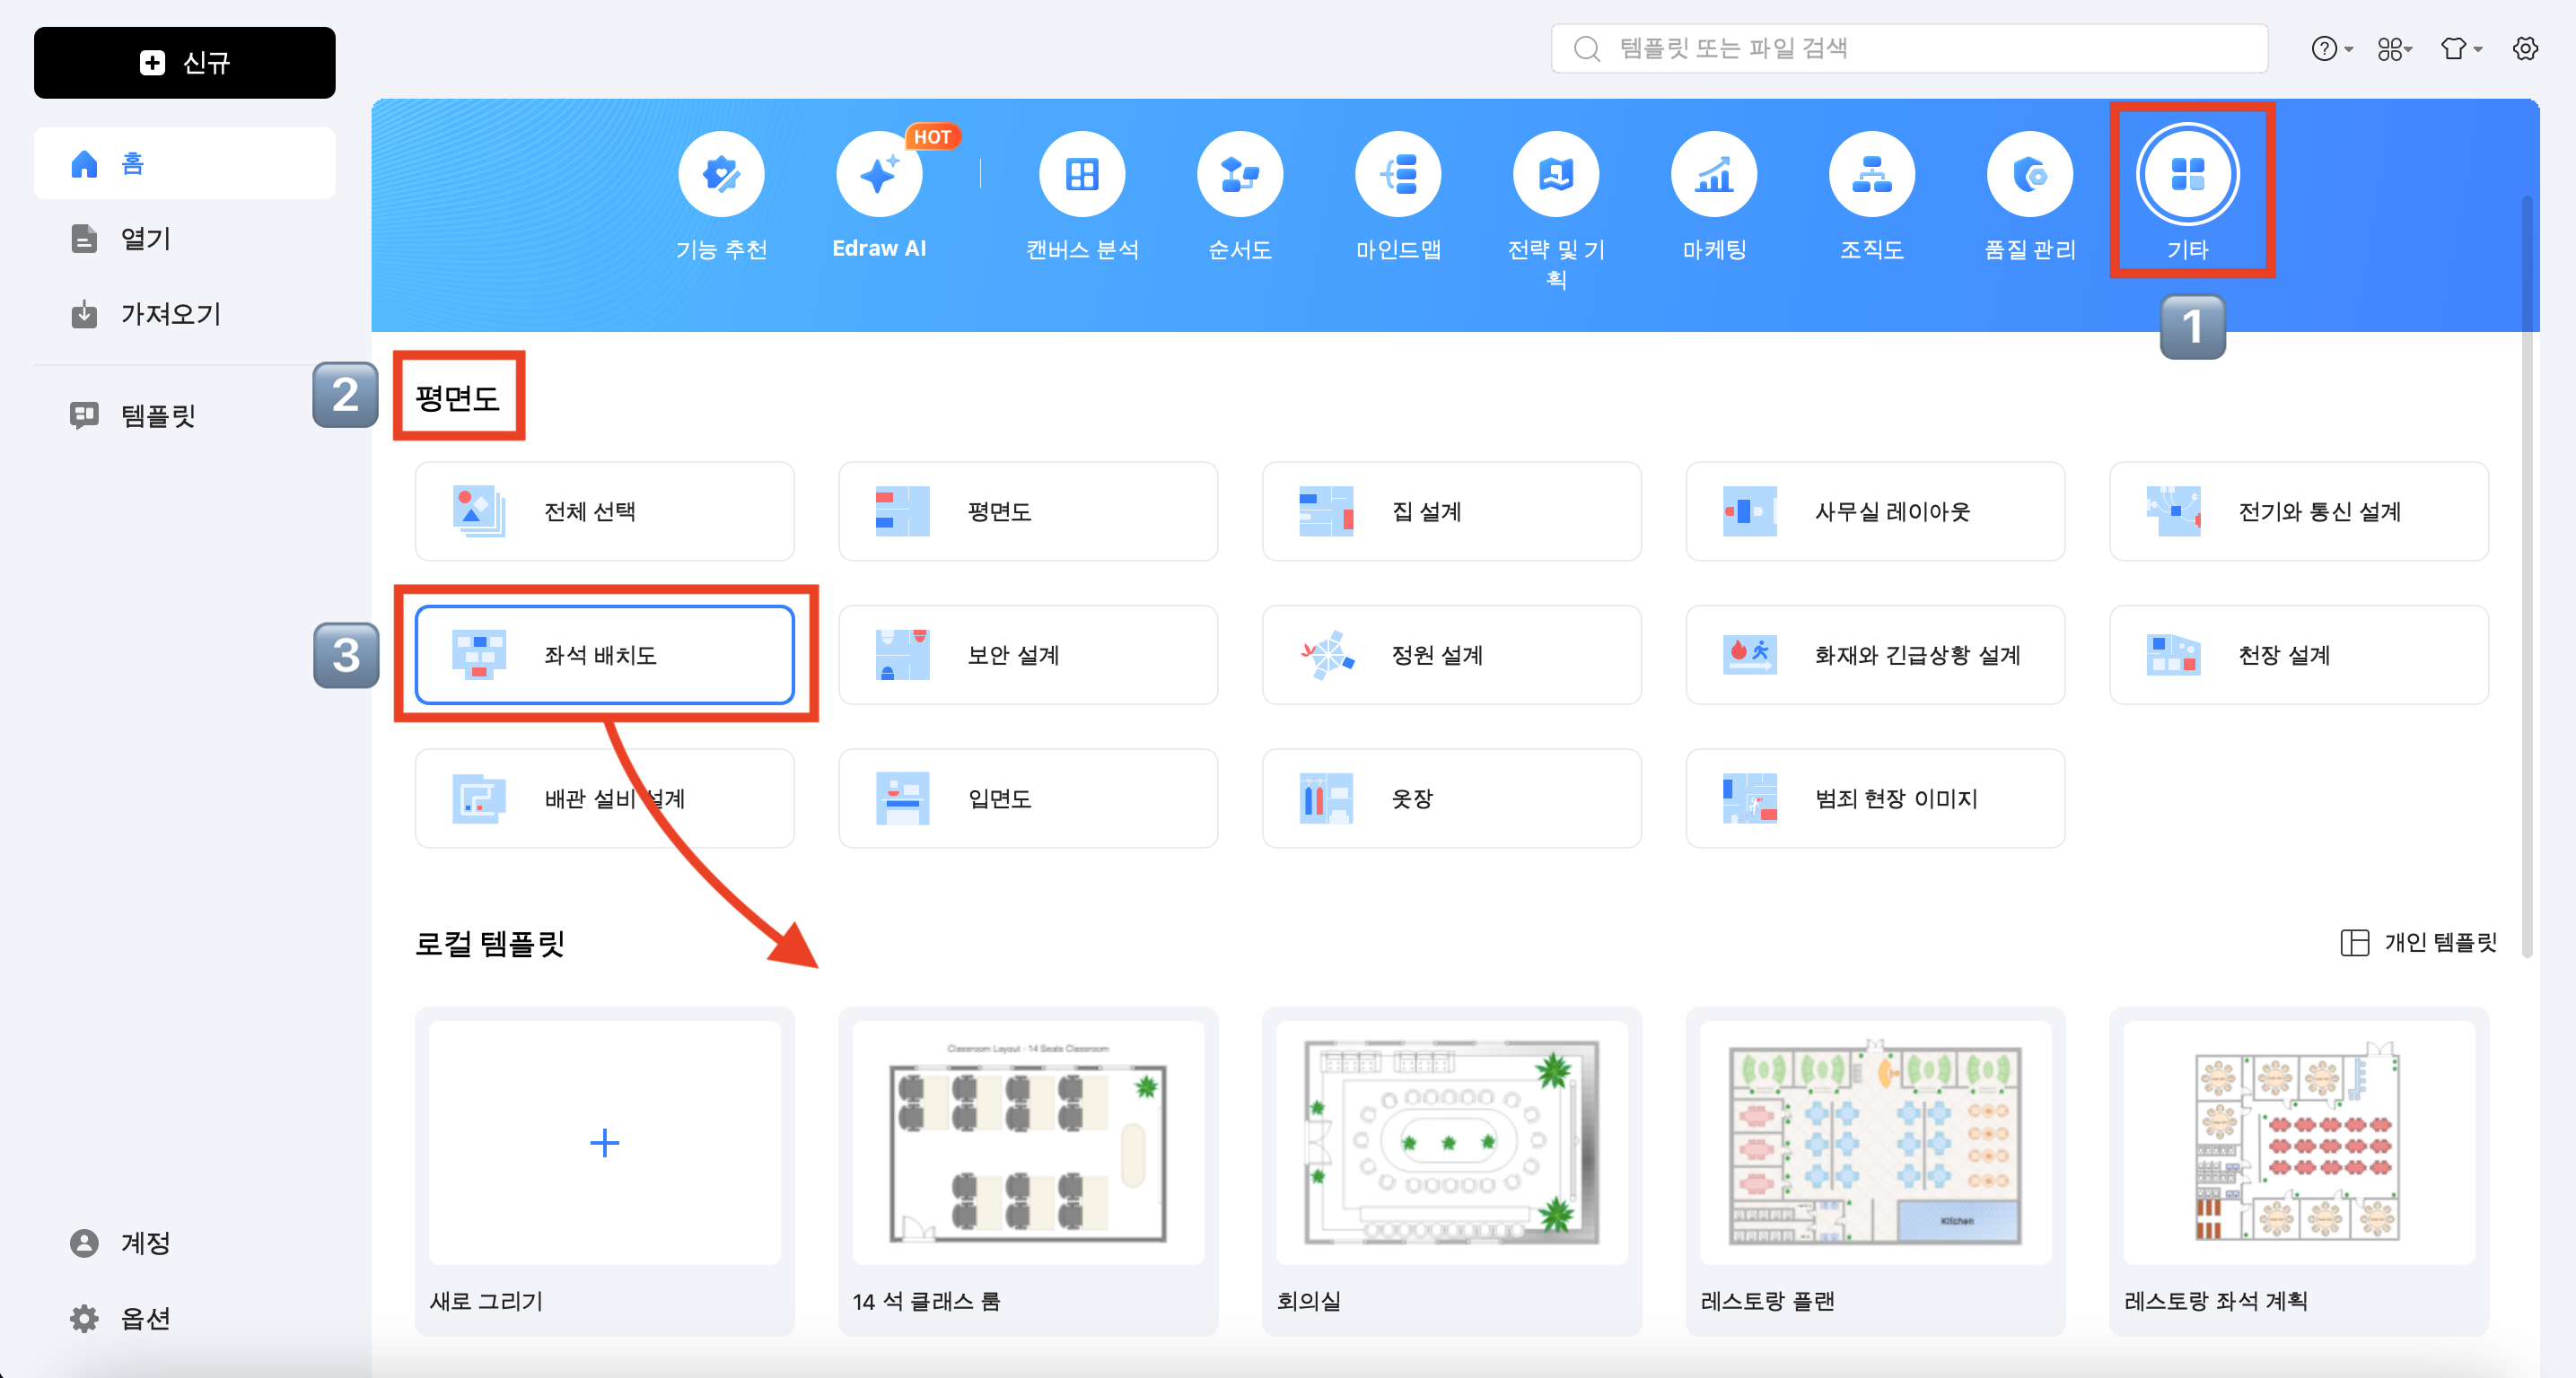Viewport: 2576px width, 1378px height.
Task: Select the 기타 category icon
Action: 2188,175
